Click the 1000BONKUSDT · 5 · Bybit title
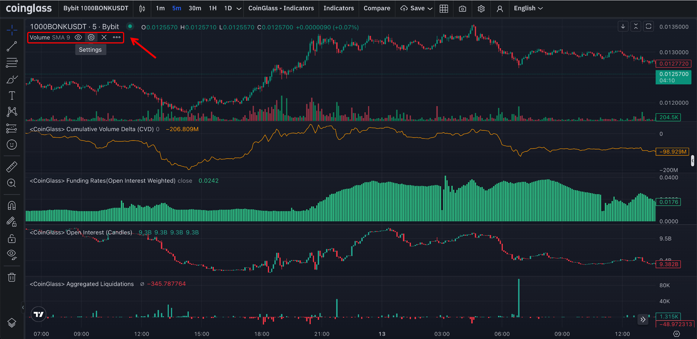Viewport: 697px width, 339px height. tap(74, 27)
